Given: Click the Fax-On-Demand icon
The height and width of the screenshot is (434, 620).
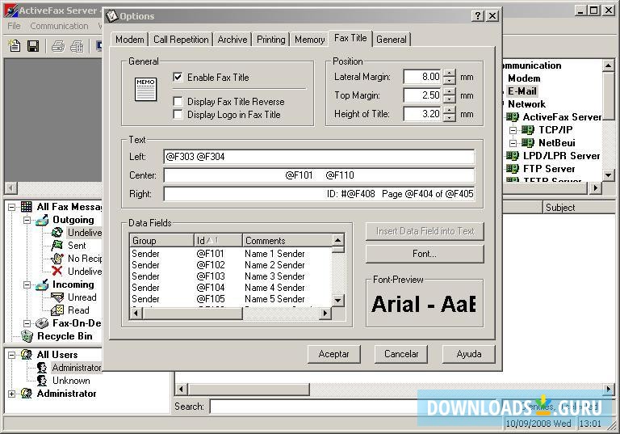Looking at the screenshot, I should click(42, 323).
